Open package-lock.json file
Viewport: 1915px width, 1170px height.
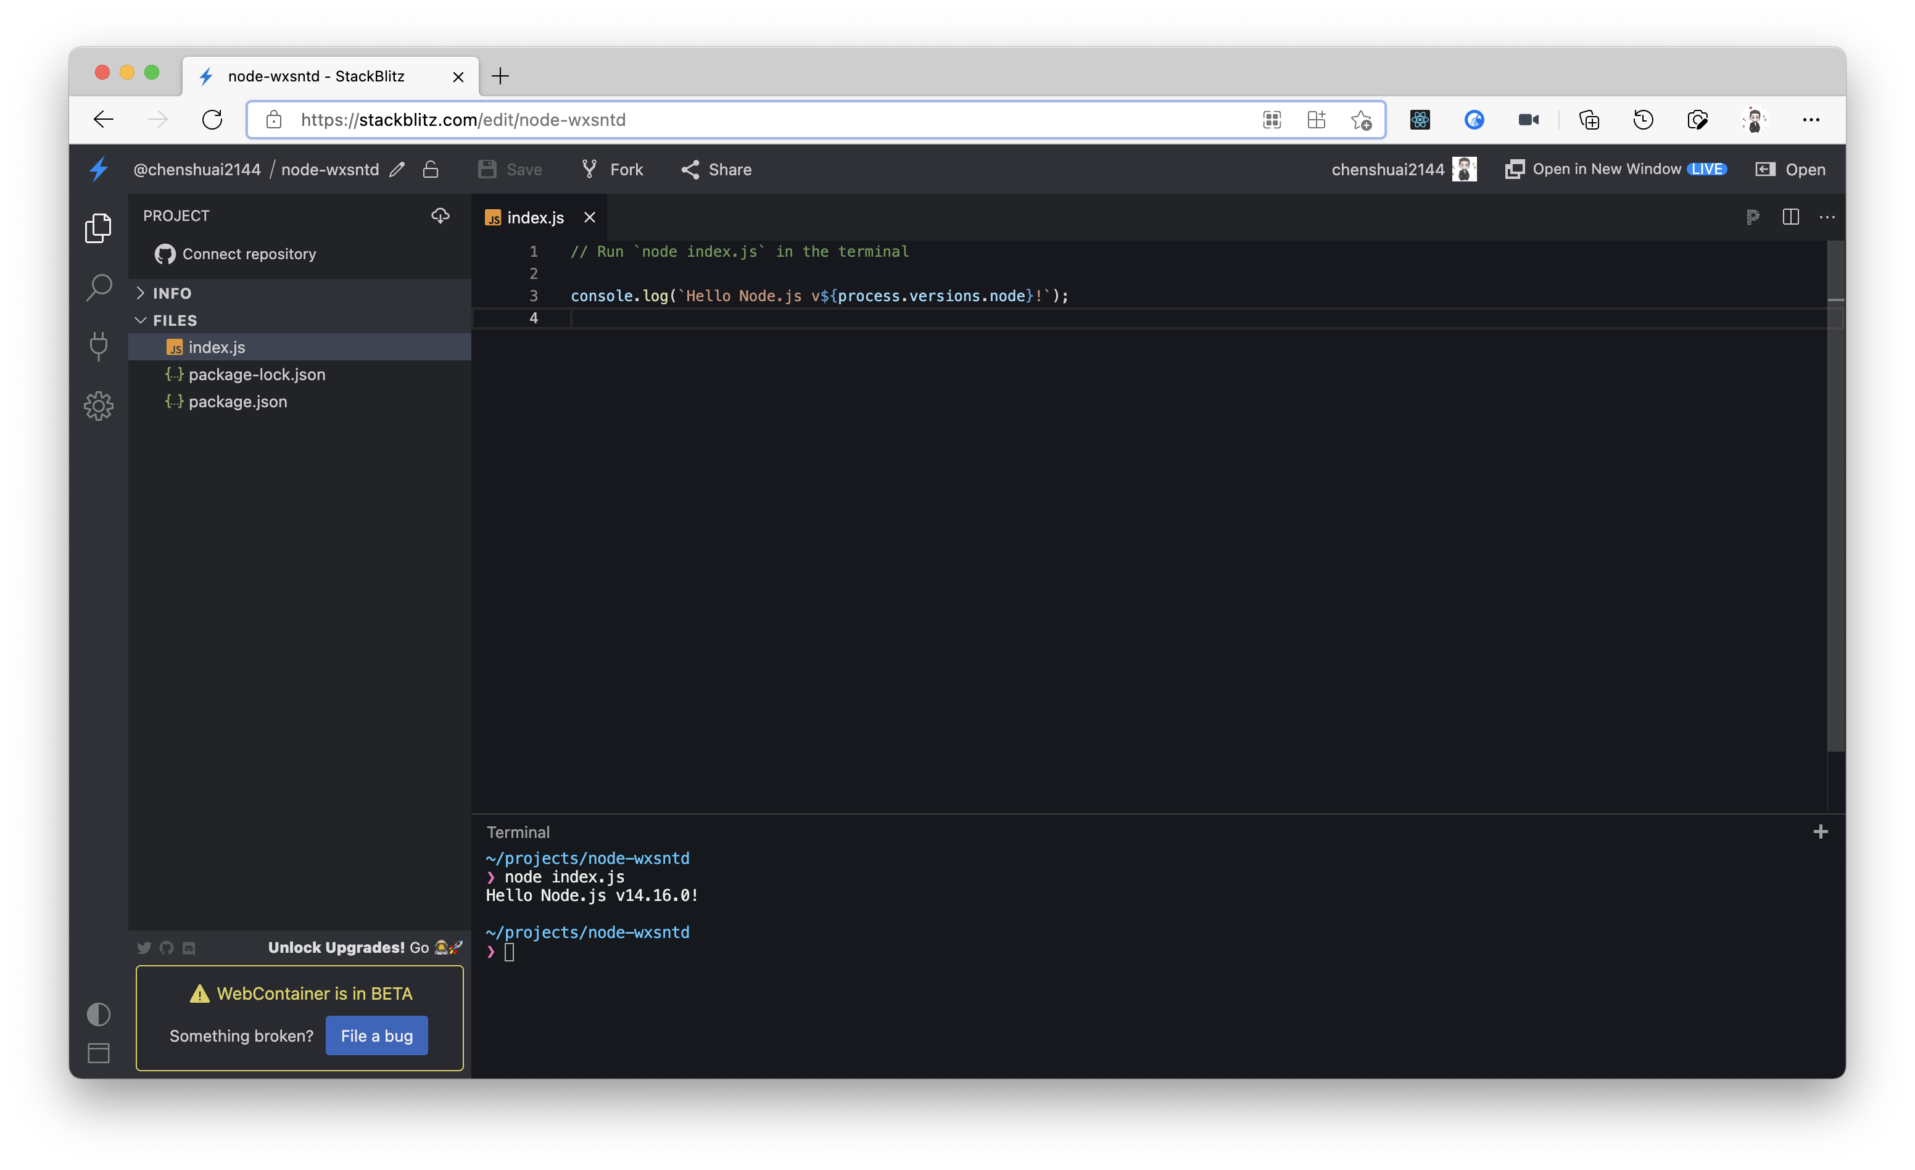[299, 375]
